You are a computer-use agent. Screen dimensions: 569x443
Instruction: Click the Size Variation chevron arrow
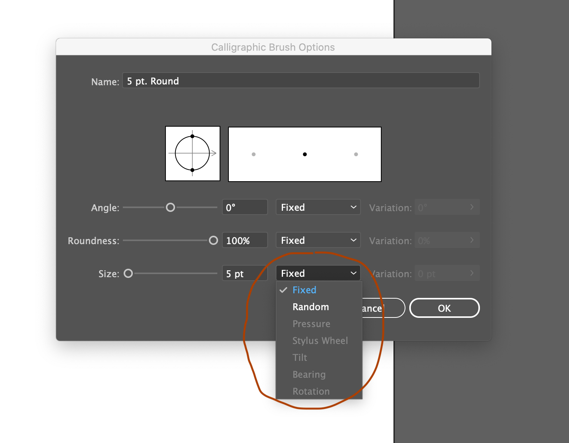tap(472, 273)
